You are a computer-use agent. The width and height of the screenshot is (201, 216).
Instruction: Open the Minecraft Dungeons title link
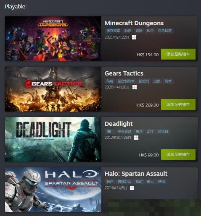tap(134, 23)
